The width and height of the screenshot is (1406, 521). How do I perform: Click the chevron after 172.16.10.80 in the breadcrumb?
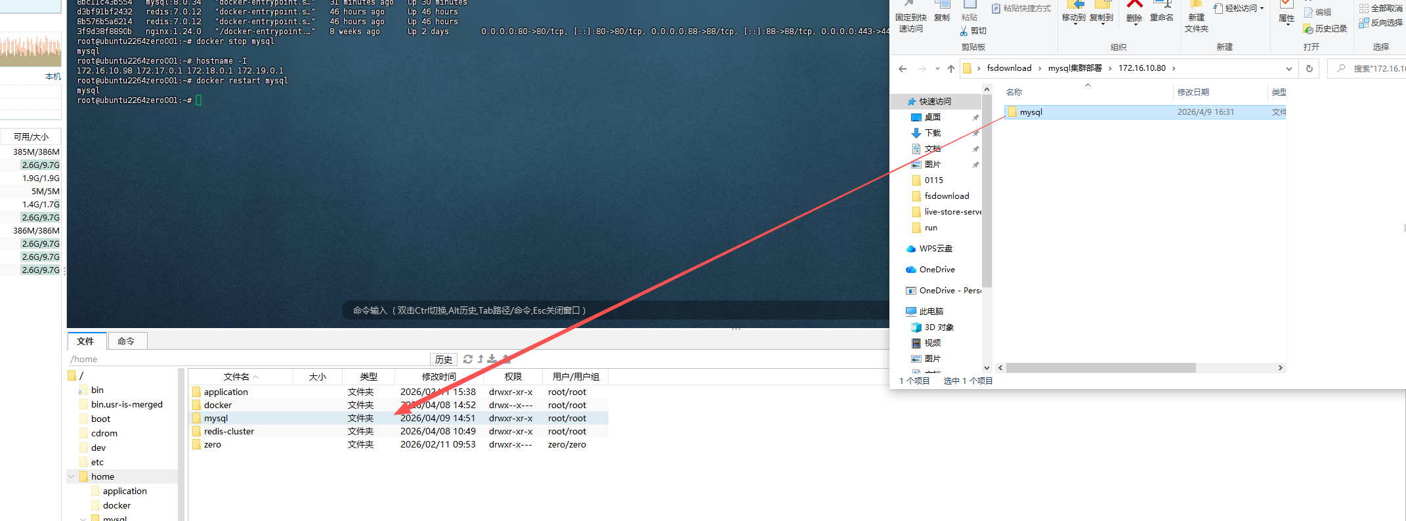pyautogui.click(x=1174, y=68)
